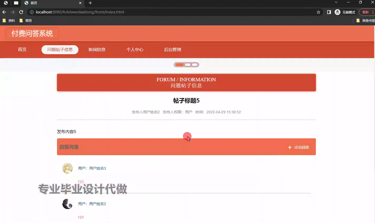The image size is (375, 223).
Task: Click the white window icon before the tab
Action: click(16, 3)
